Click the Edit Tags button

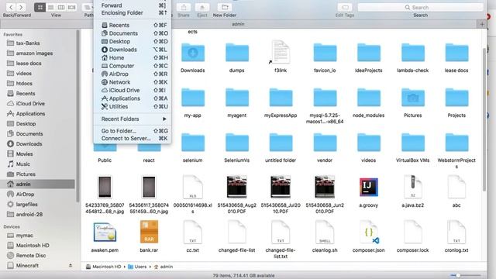(x=345, y=7)
